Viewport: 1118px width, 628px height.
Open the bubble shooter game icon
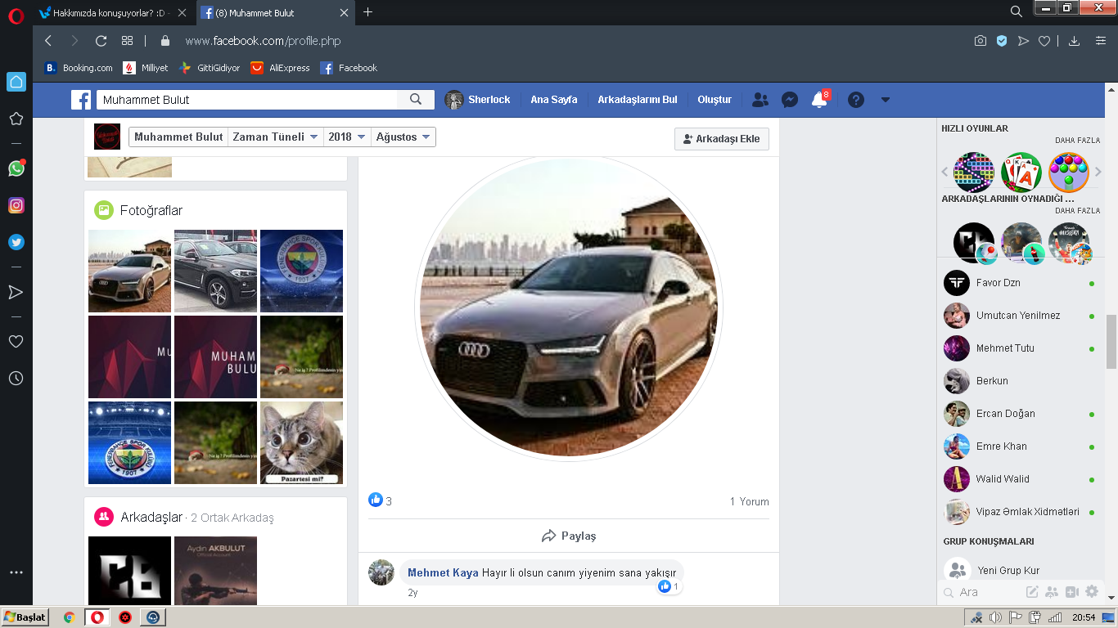click(1069, 173)
